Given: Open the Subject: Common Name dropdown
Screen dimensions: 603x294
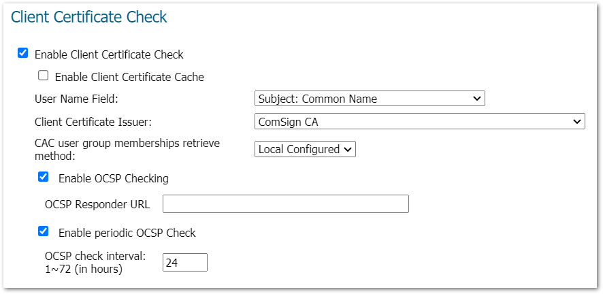Looking at the screenshot, I should (x=370, y=99).
